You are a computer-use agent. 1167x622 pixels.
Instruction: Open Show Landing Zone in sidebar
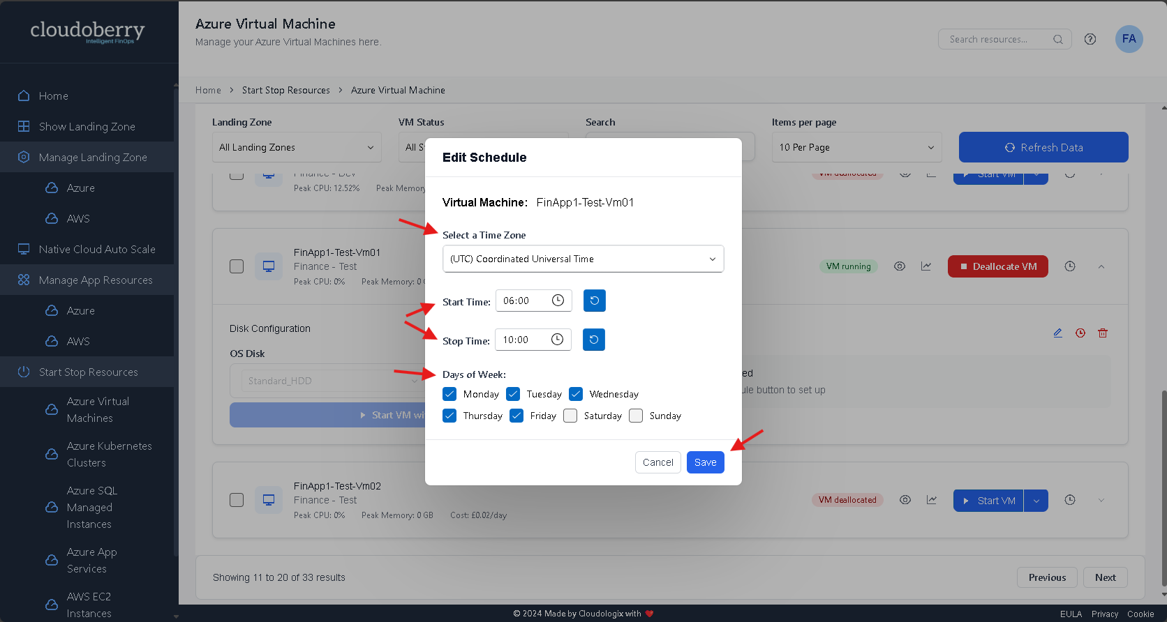coord(87,126)
